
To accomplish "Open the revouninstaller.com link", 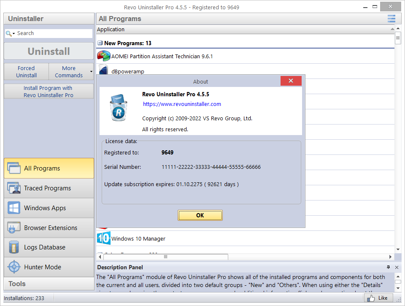I will click(182, 104).
